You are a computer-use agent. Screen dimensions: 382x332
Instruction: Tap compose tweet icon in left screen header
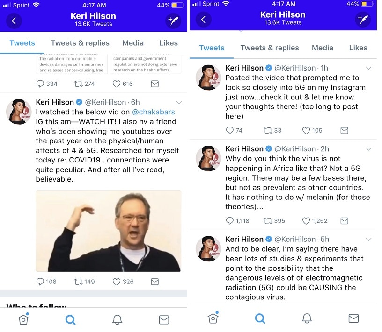pos(173,20)
